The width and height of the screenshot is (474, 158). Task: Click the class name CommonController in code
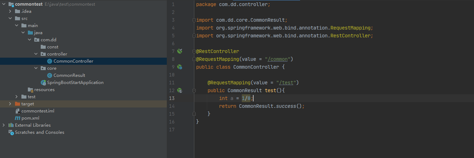[x=256, y=67]
